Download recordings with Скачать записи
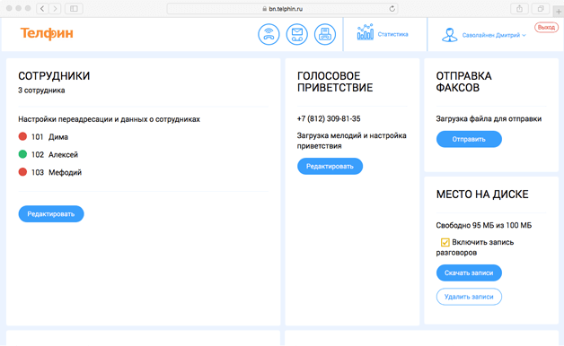Screen dimensions: 564x346 [x=469, y=272]
